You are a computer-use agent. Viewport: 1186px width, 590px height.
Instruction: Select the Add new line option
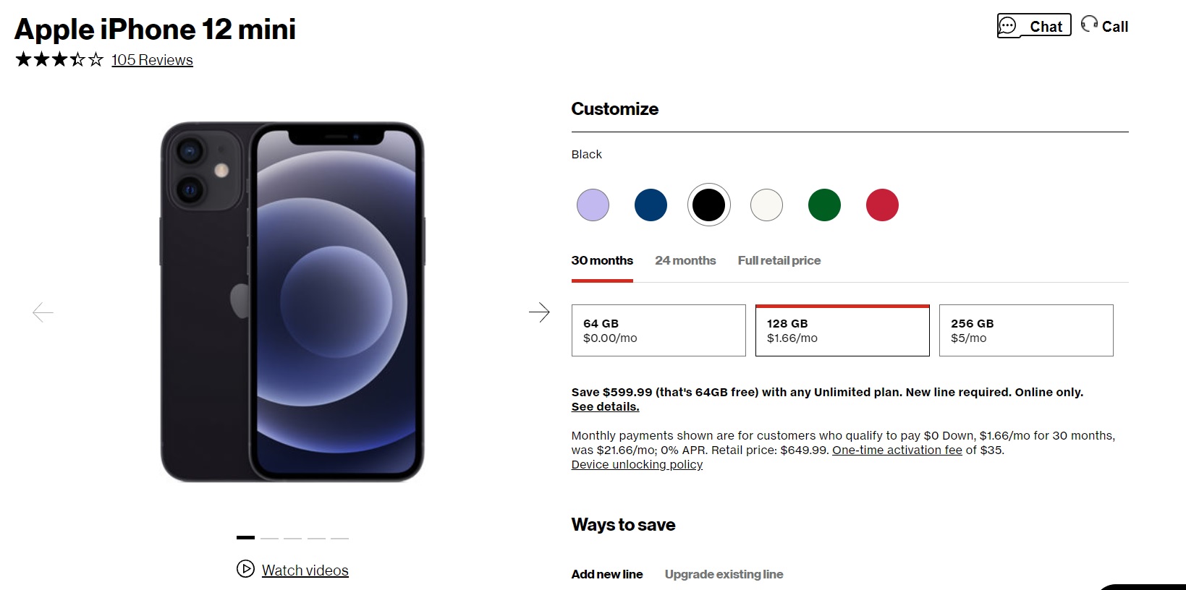606,574
